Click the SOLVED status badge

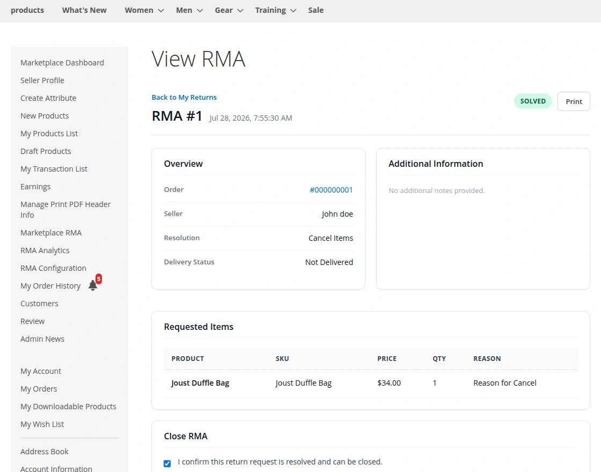(533, 101)
